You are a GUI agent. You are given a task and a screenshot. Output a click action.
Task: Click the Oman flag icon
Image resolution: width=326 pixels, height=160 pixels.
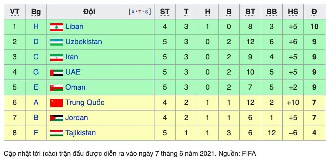56,88
